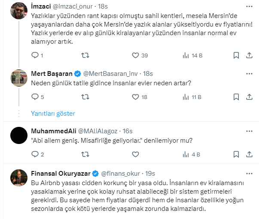Bookmark Mert Başaran's tweet

pos(236,97)
